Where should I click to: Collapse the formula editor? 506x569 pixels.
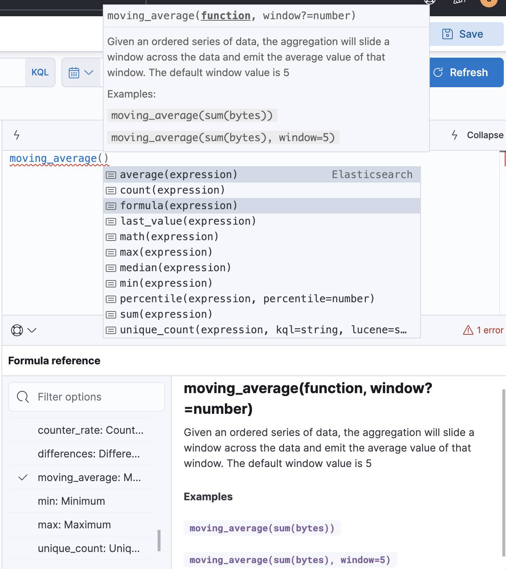click(478, 135)
